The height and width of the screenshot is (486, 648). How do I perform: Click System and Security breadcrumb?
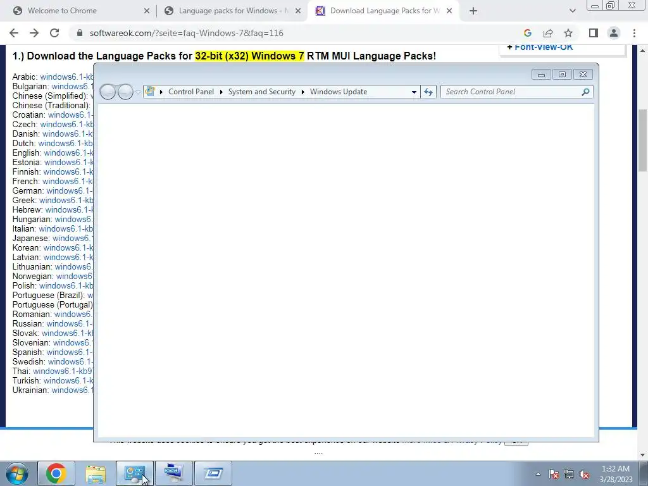pos(262,92)
